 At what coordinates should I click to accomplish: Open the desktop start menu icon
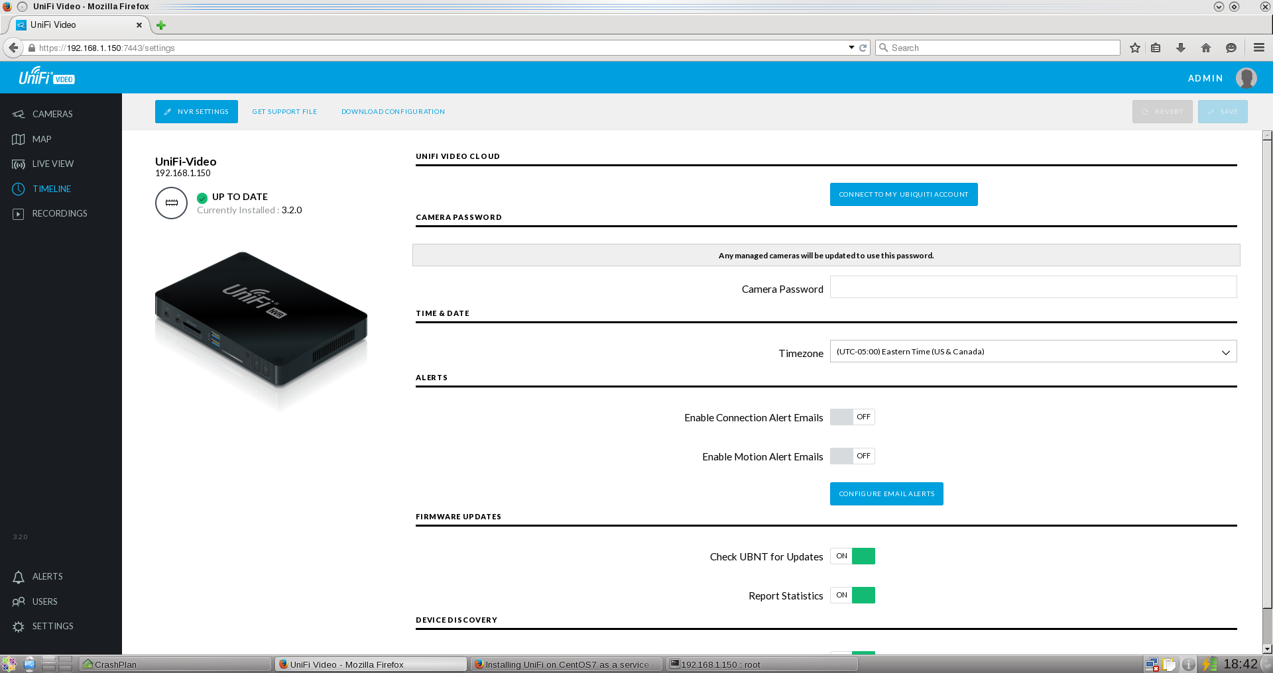coord(9,664)
